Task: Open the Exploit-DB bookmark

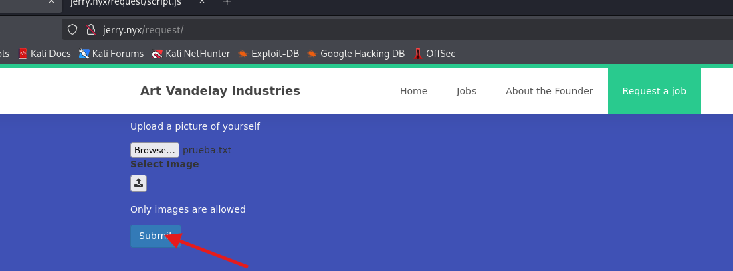Action: (x=268, y=54)
